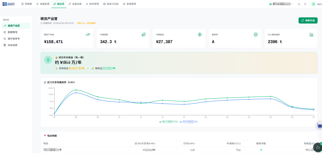Image resolution: width=322 pixels, height=153 pixels.
Task: Toggle the green series in chart legend
Action: pos(168,122)
